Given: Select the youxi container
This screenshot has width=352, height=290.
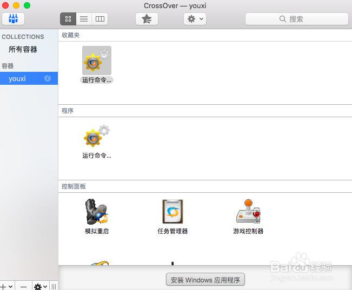Looking at the screenshot, I should point(29,78).
